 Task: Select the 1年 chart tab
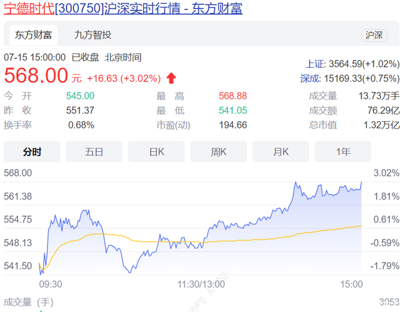tap(343, 151)
